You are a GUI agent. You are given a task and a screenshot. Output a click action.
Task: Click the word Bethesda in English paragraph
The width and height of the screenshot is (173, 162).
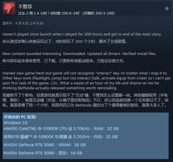pos(26,88)
